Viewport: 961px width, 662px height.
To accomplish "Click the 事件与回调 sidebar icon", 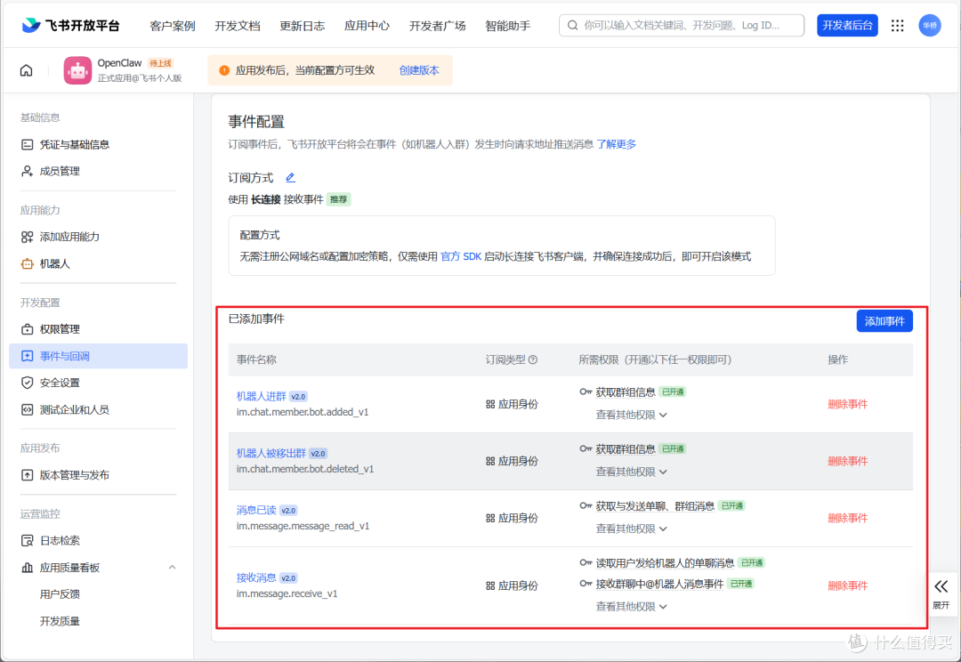I will click(x=27, y=356).
